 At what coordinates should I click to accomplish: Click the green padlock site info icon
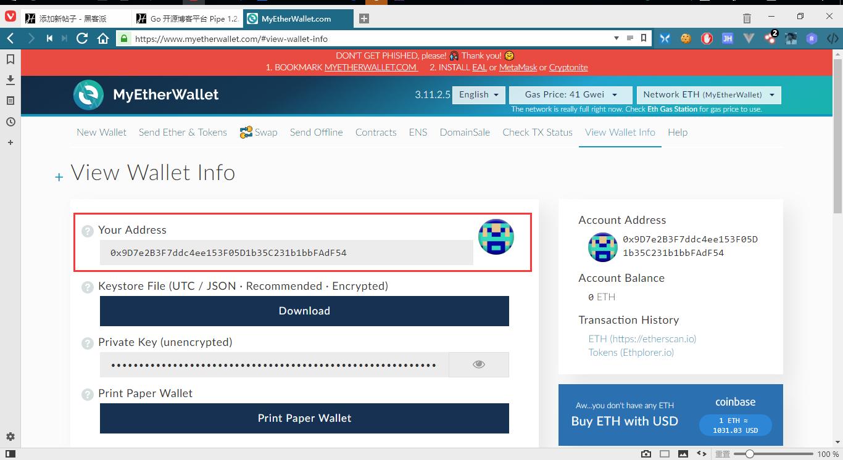(124, 38)
